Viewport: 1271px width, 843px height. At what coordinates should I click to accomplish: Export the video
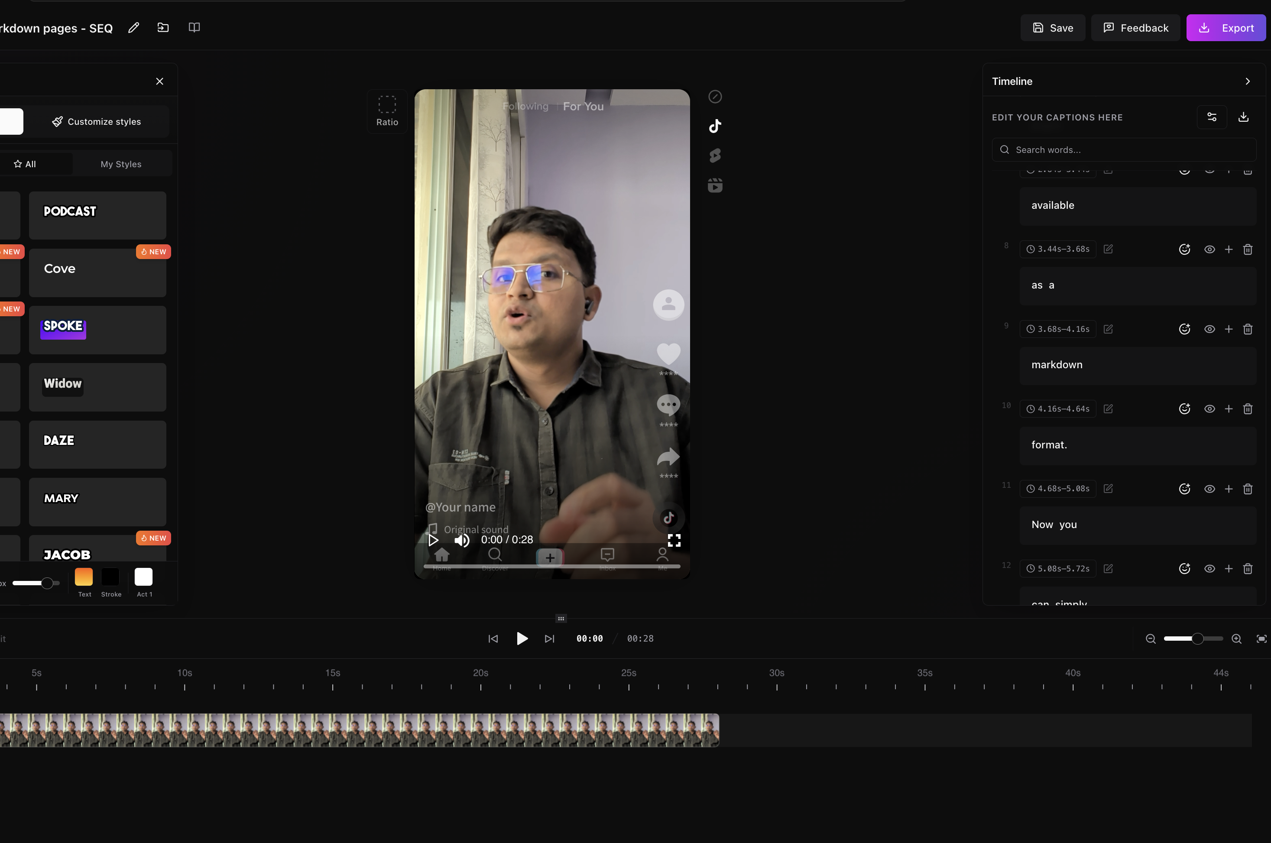[x=1226, y=28]
